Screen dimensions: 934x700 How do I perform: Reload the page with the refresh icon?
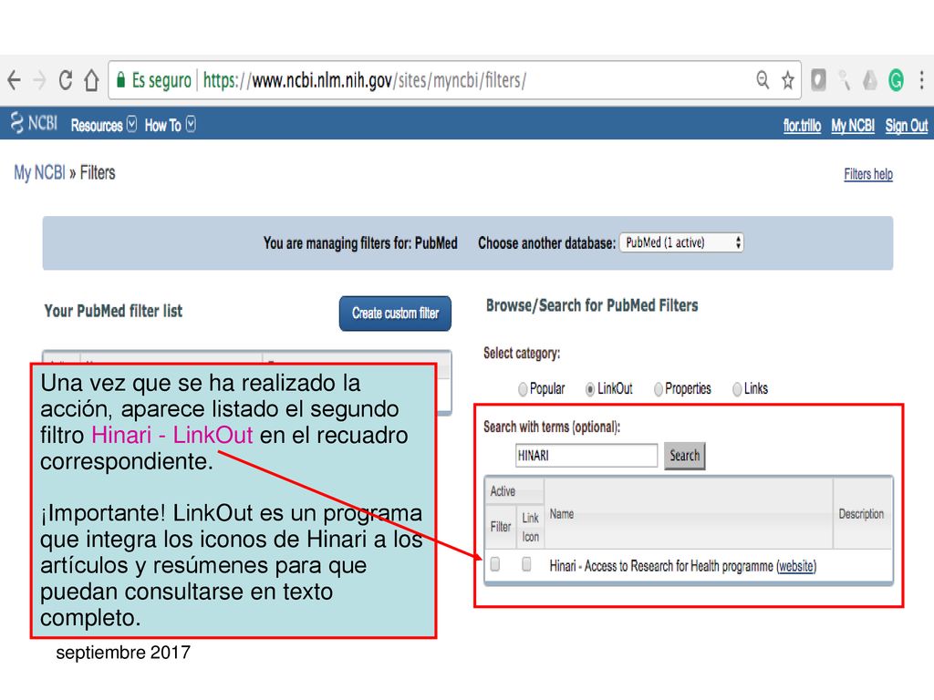pyautogui.click(x=66, y=80)
